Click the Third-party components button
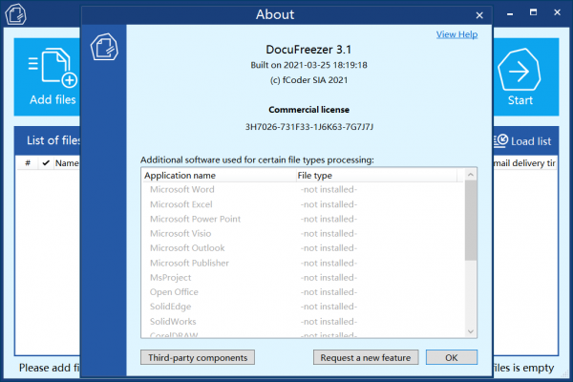573x382 pixels. 198,357
